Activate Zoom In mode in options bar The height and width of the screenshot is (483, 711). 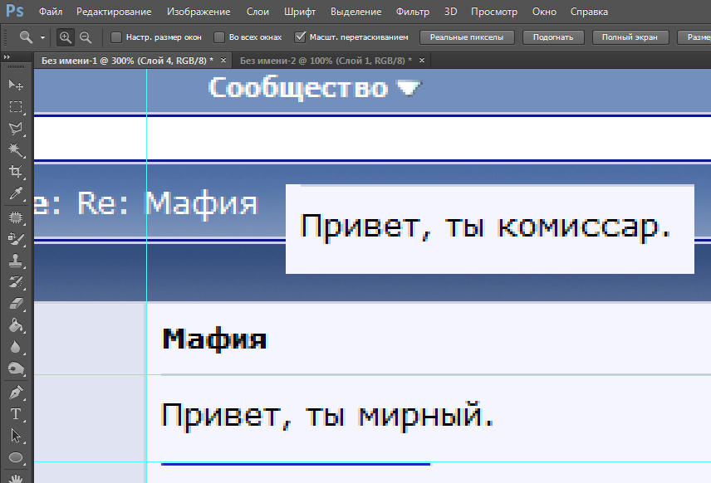coord(66,37)
